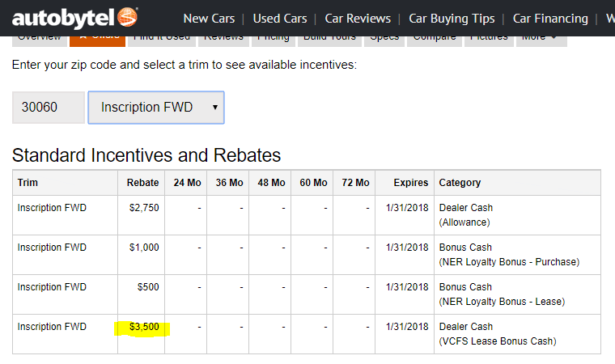Click the Standard Incentives and Rebates heading
Image resolution: width=615 pixels, height=364 pixels.
[146, 155]
